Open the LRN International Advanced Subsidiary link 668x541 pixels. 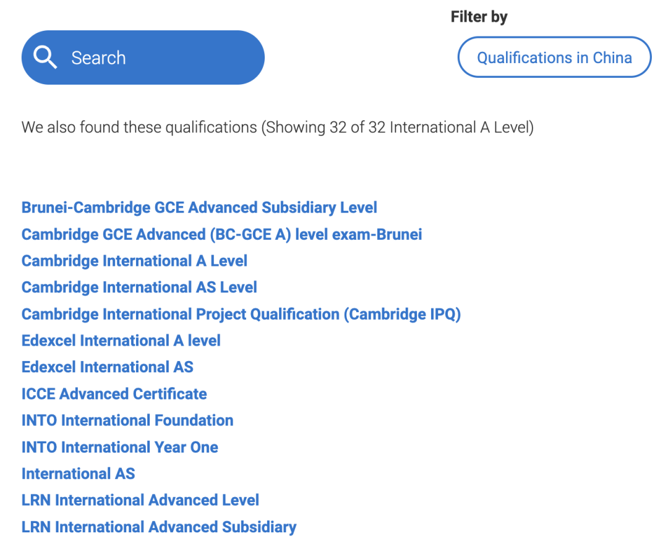click(159, 527)
